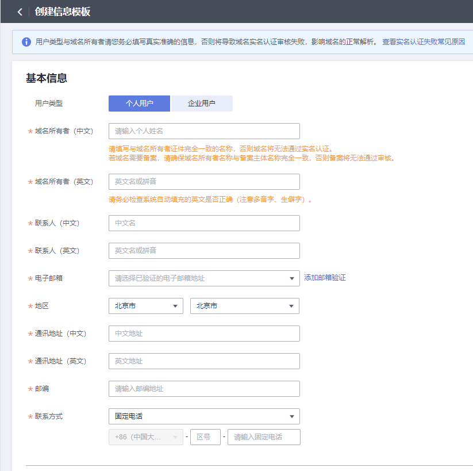Click the 区号 area code field

pos(205,437)
